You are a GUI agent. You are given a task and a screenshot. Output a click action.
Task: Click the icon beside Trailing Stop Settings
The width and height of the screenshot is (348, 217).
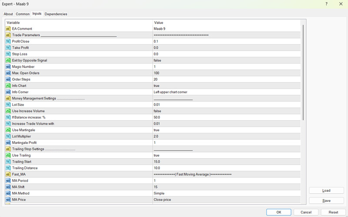8,149
